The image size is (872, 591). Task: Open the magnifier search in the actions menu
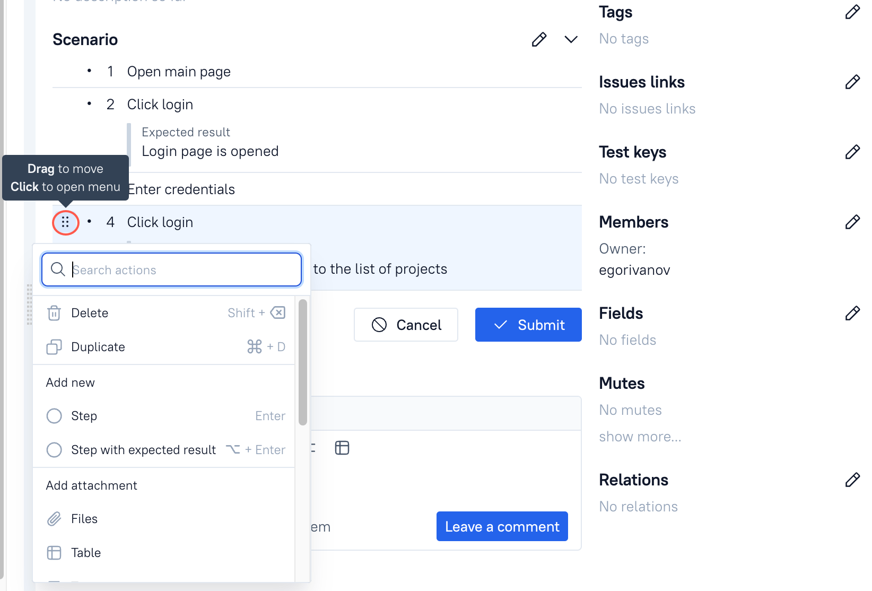(x=58, y=270)
